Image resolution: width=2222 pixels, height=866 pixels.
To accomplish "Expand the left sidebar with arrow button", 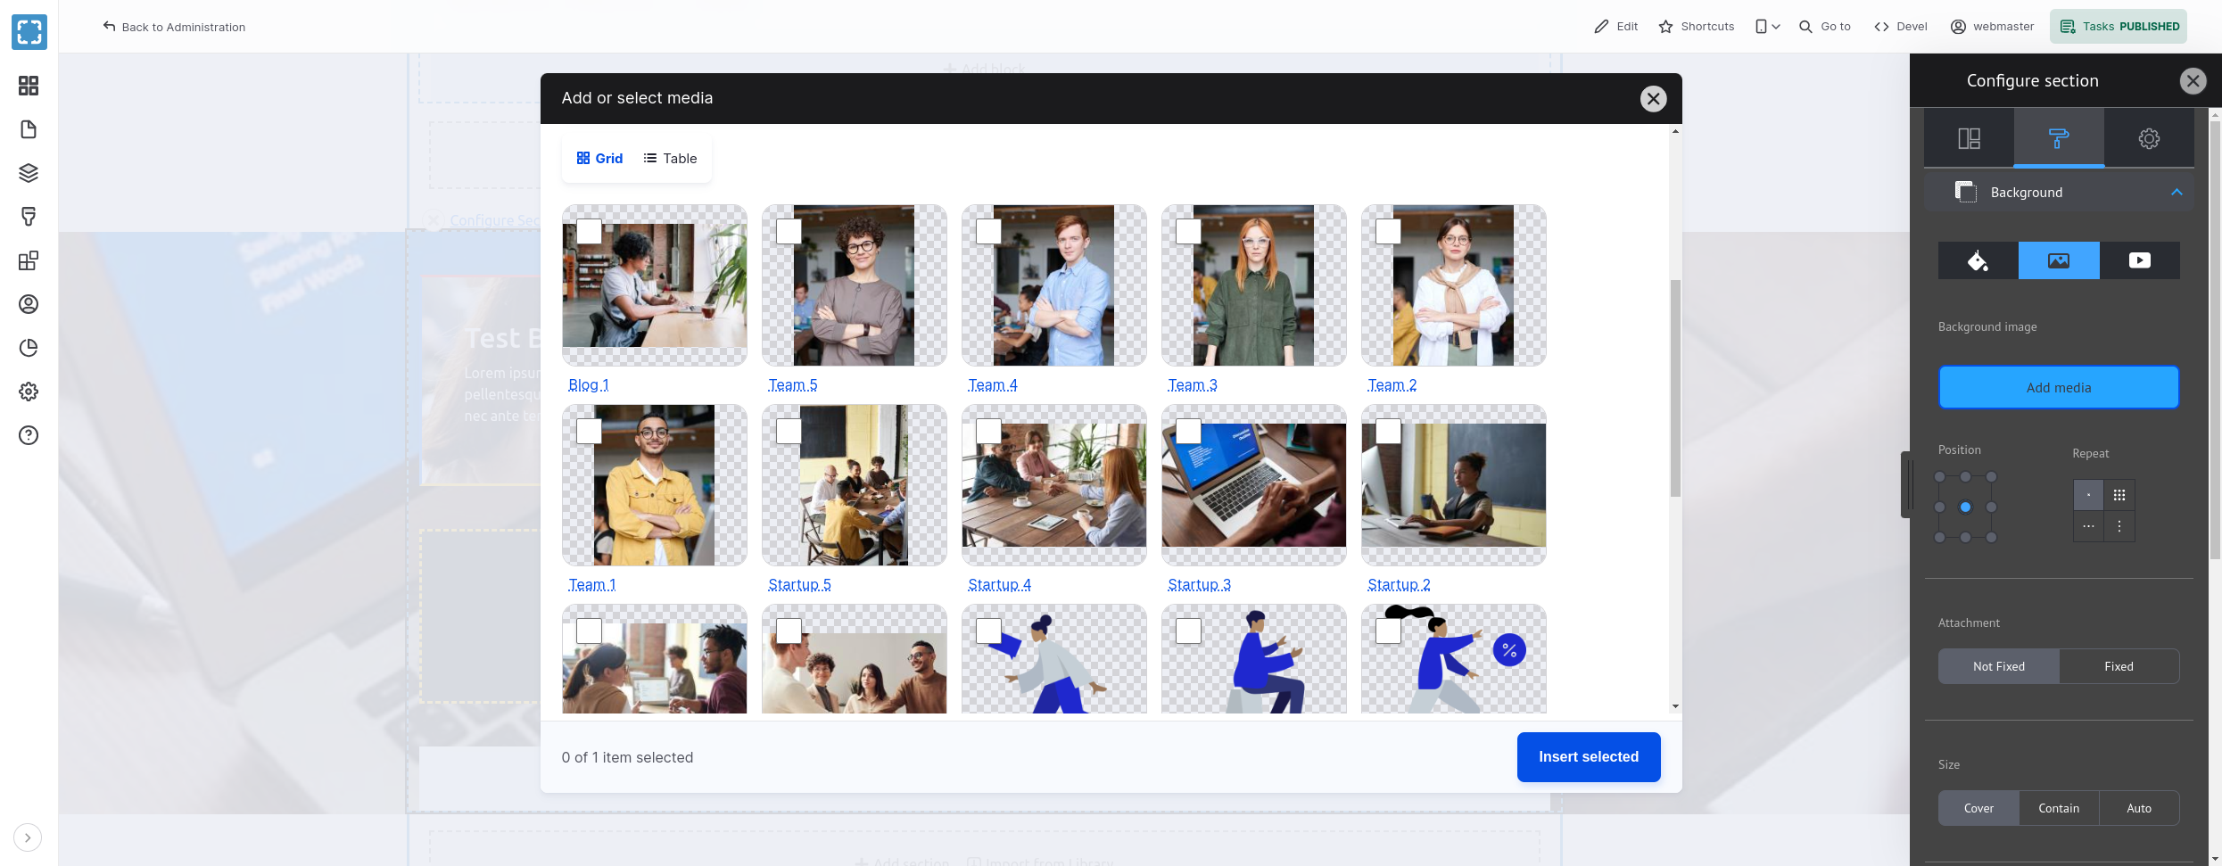I will point(28,837).
